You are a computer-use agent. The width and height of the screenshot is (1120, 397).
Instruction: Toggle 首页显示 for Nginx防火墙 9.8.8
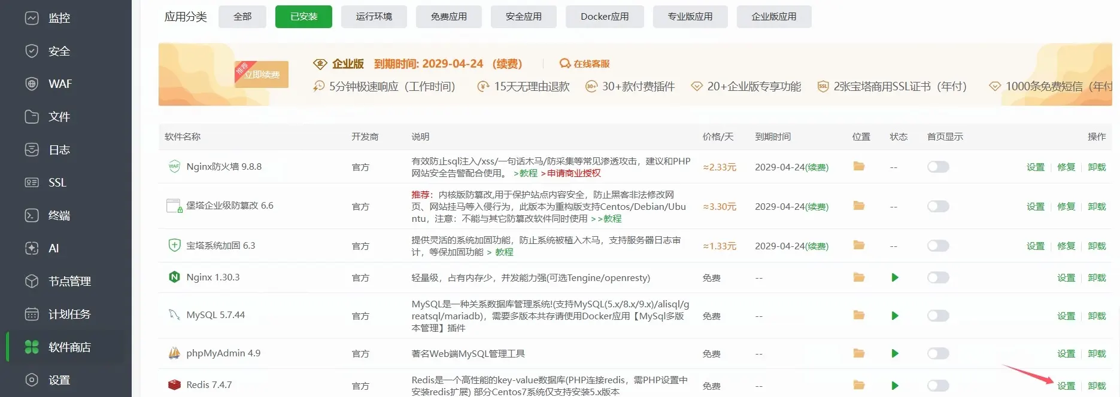(x=938, y=167)
